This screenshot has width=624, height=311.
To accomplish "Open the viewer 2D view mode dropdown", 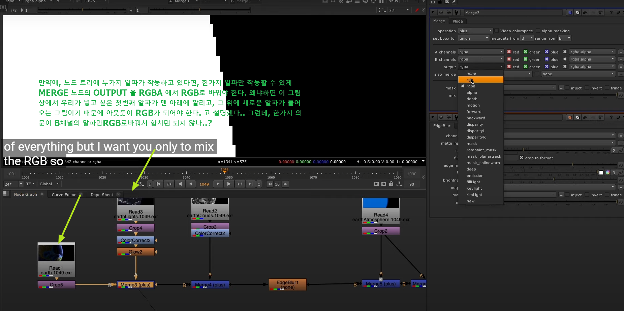I will pos(399,10).
